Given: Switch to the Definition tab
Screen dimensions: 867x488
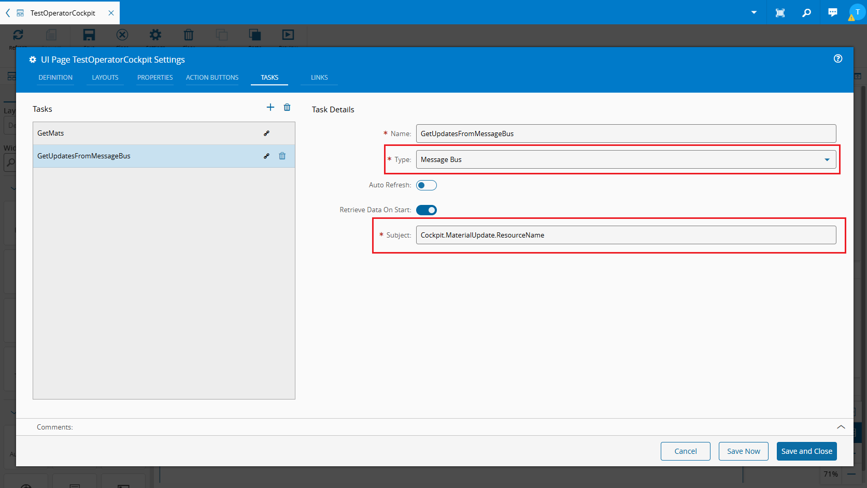Looking at the screenshot, I should pos(55,78).
